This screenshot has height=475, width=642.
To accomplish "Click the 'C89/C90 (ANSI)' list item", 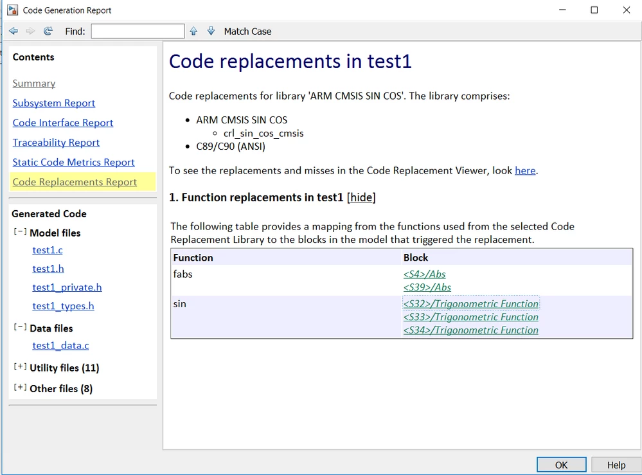I will coord(231,147).
